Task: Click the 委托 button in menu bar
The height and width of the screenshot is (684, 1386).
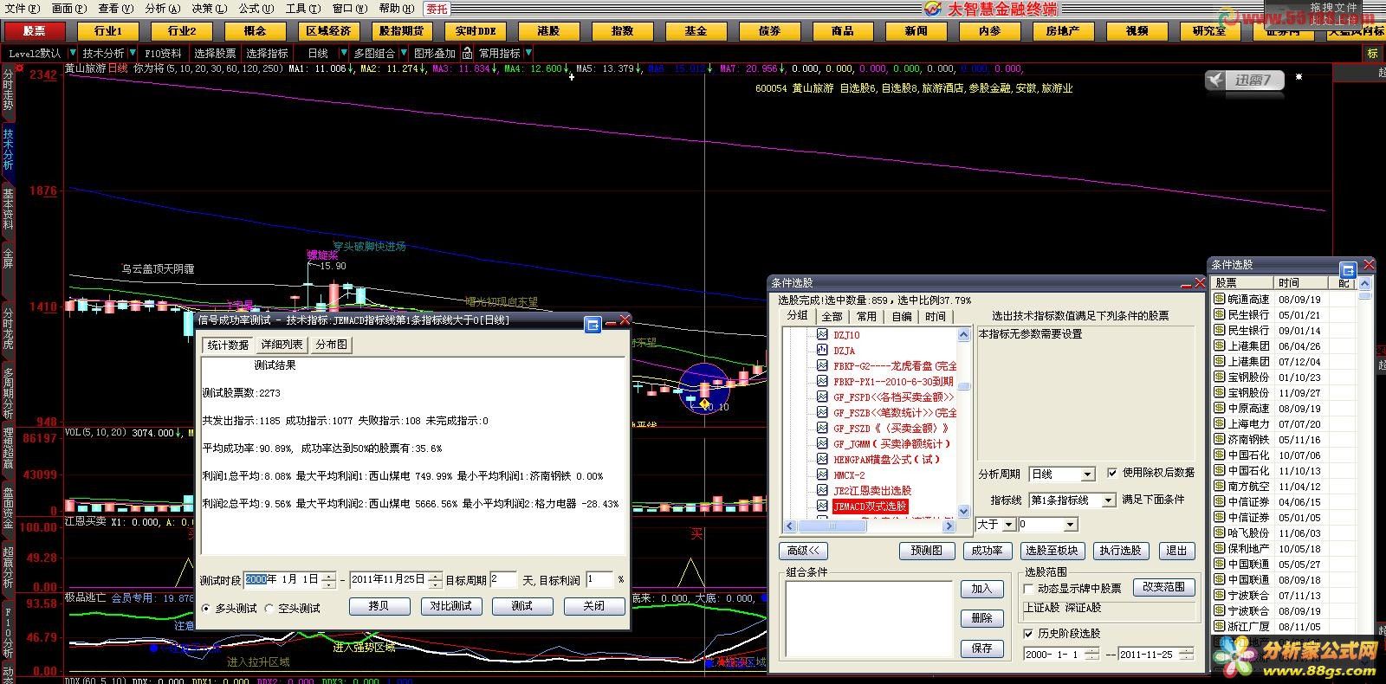Action: tap(437, 9)
